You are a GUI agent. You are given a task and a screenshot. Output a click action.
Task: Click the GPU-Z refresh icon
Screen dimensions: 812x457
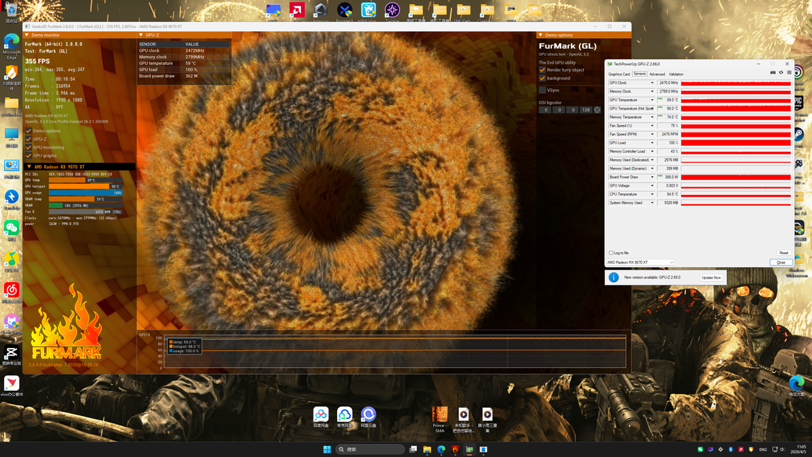pos(781,73)
